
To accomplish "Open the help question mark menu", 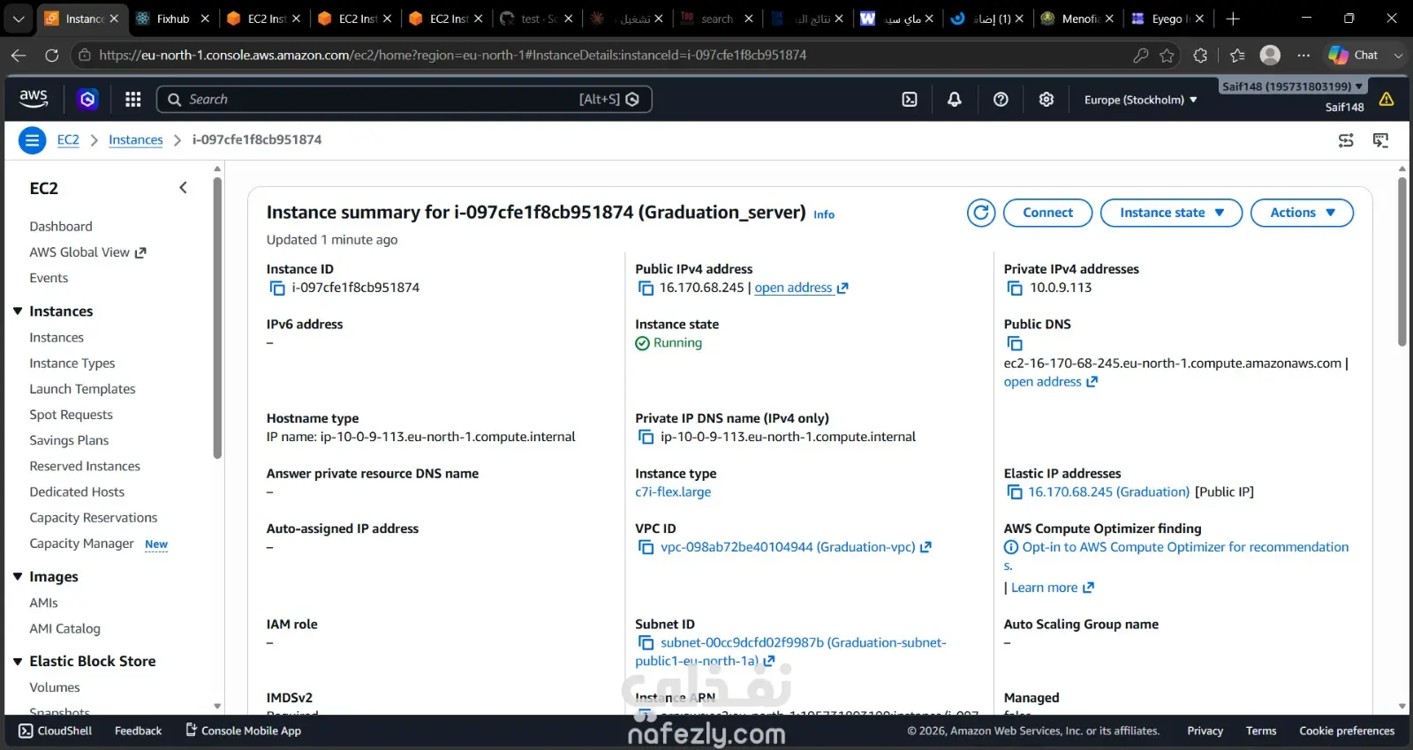I will coord(1001,99).
